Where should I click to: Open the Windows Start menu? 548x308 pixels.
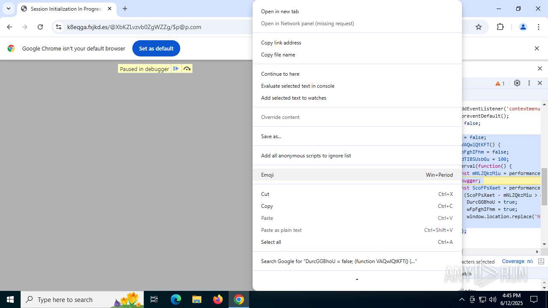tap(10, 299)
